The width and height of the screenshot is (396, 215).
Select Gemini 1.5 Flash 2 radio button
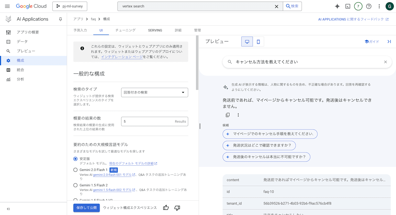pyautogui.click(x=76, y=185)
